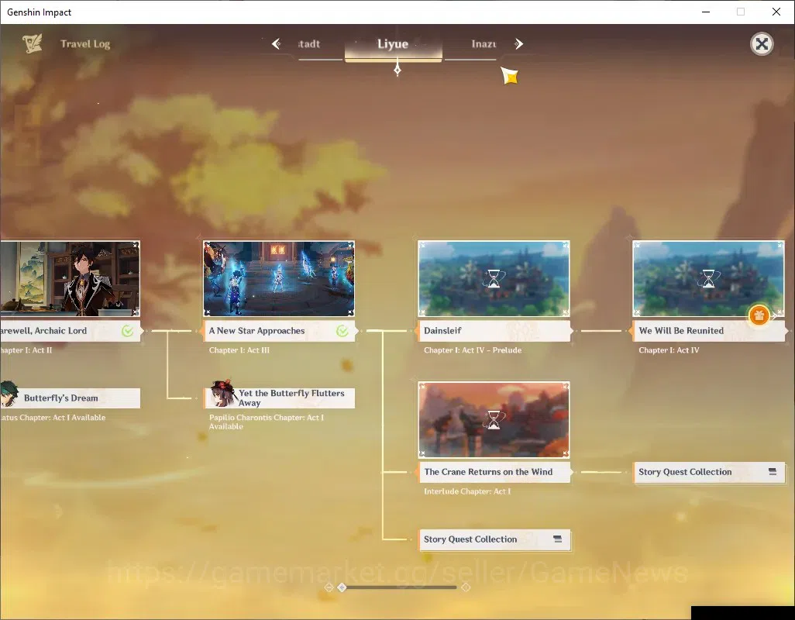
Task: Click the Chapter I: Act IV – Prelude subtitle
Action: (473, 350)
